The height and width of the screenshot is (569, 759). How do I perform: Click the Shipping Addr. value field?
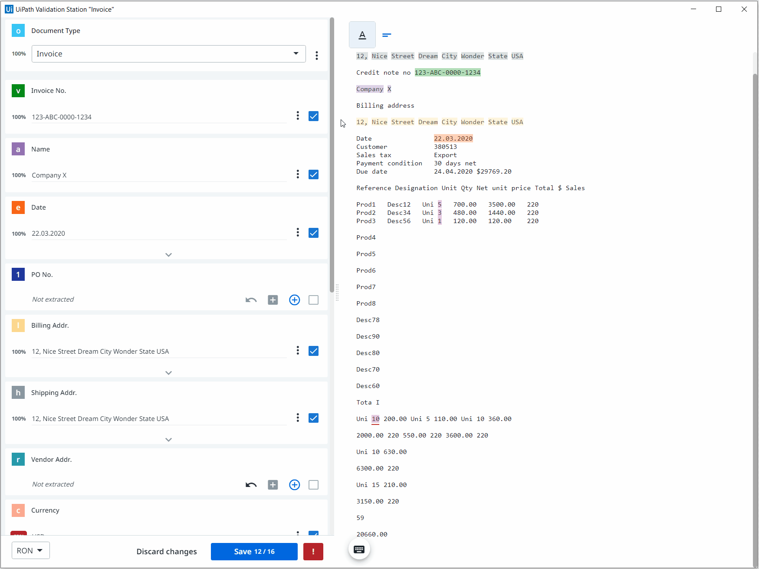(x=159, y=419)
